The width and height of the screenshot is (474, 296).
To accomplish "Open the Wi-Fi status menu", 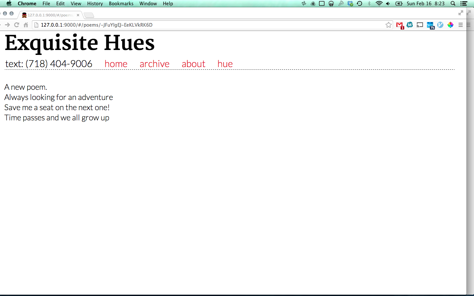I will pyautogui.click(x=379, y=4).
